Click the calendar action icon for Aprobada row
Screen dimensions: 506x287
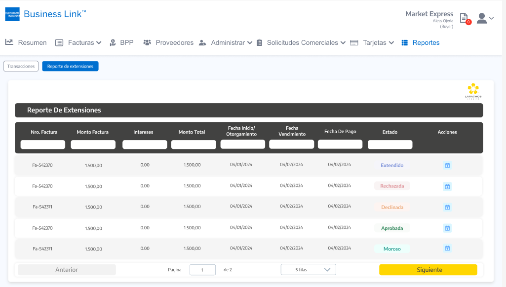pos(447,228)
